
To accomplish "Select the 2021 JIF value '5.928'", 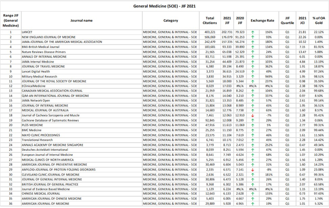I will click(x=227, y=203).
